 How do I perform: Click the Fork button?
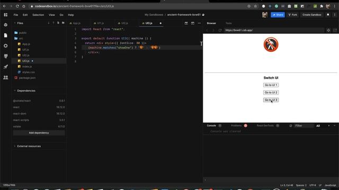click(293, 15)
